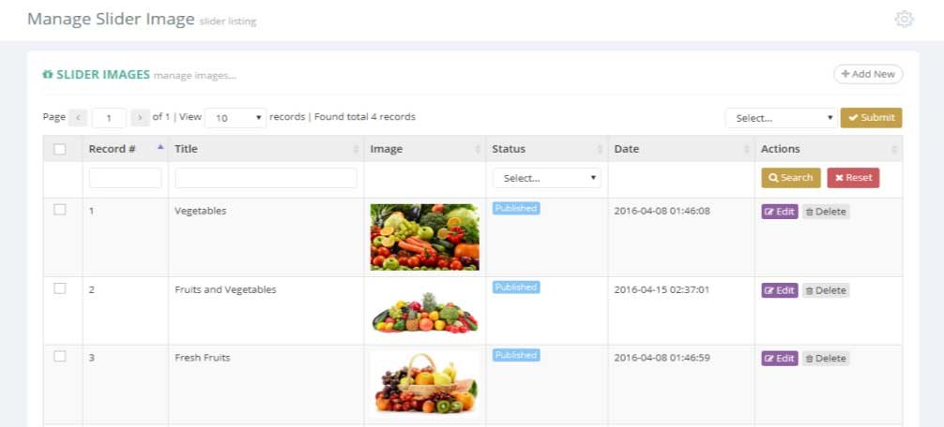Toggle the select-all header checkbox
This screenshot has height=427, width=944.
60,149
